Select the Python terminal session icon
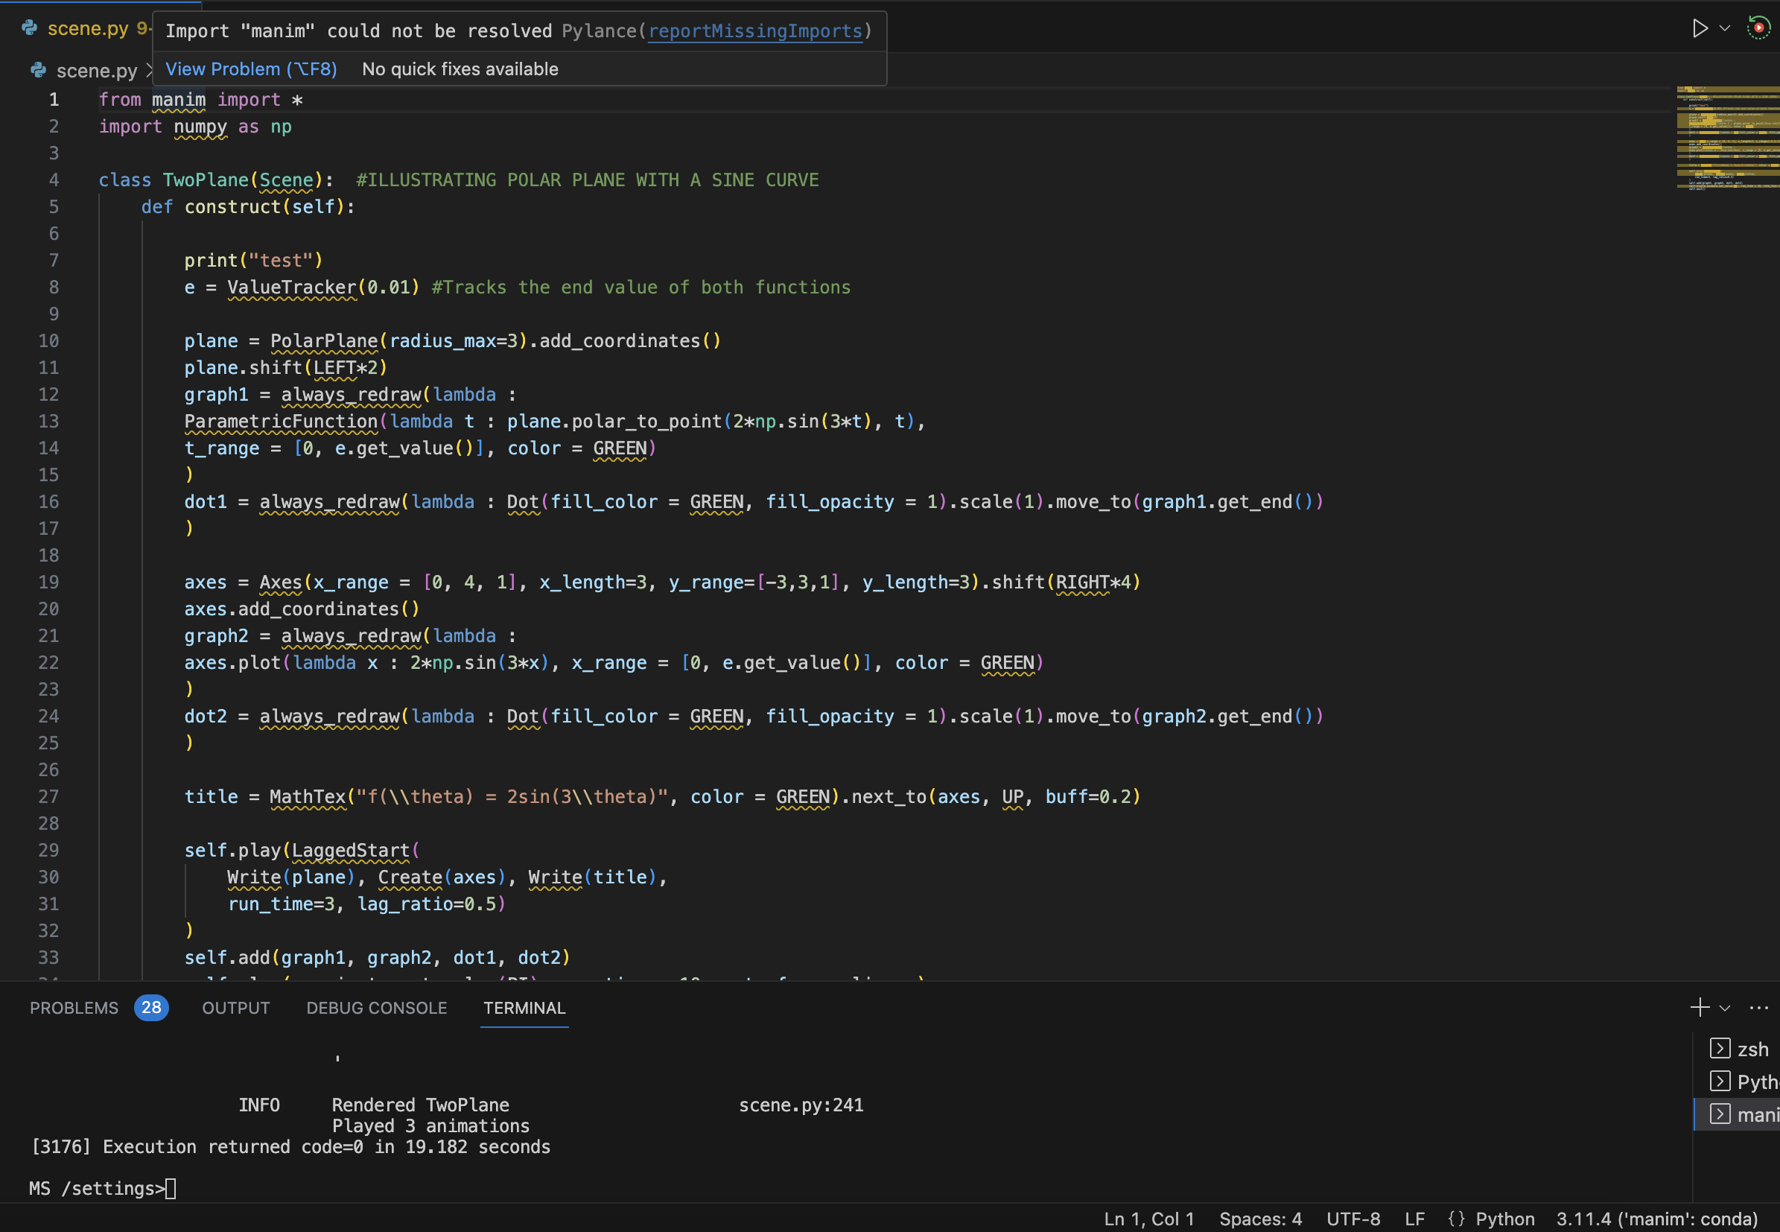1780x1232 pixels. pyautogui.click(x=1721, y=1082)
